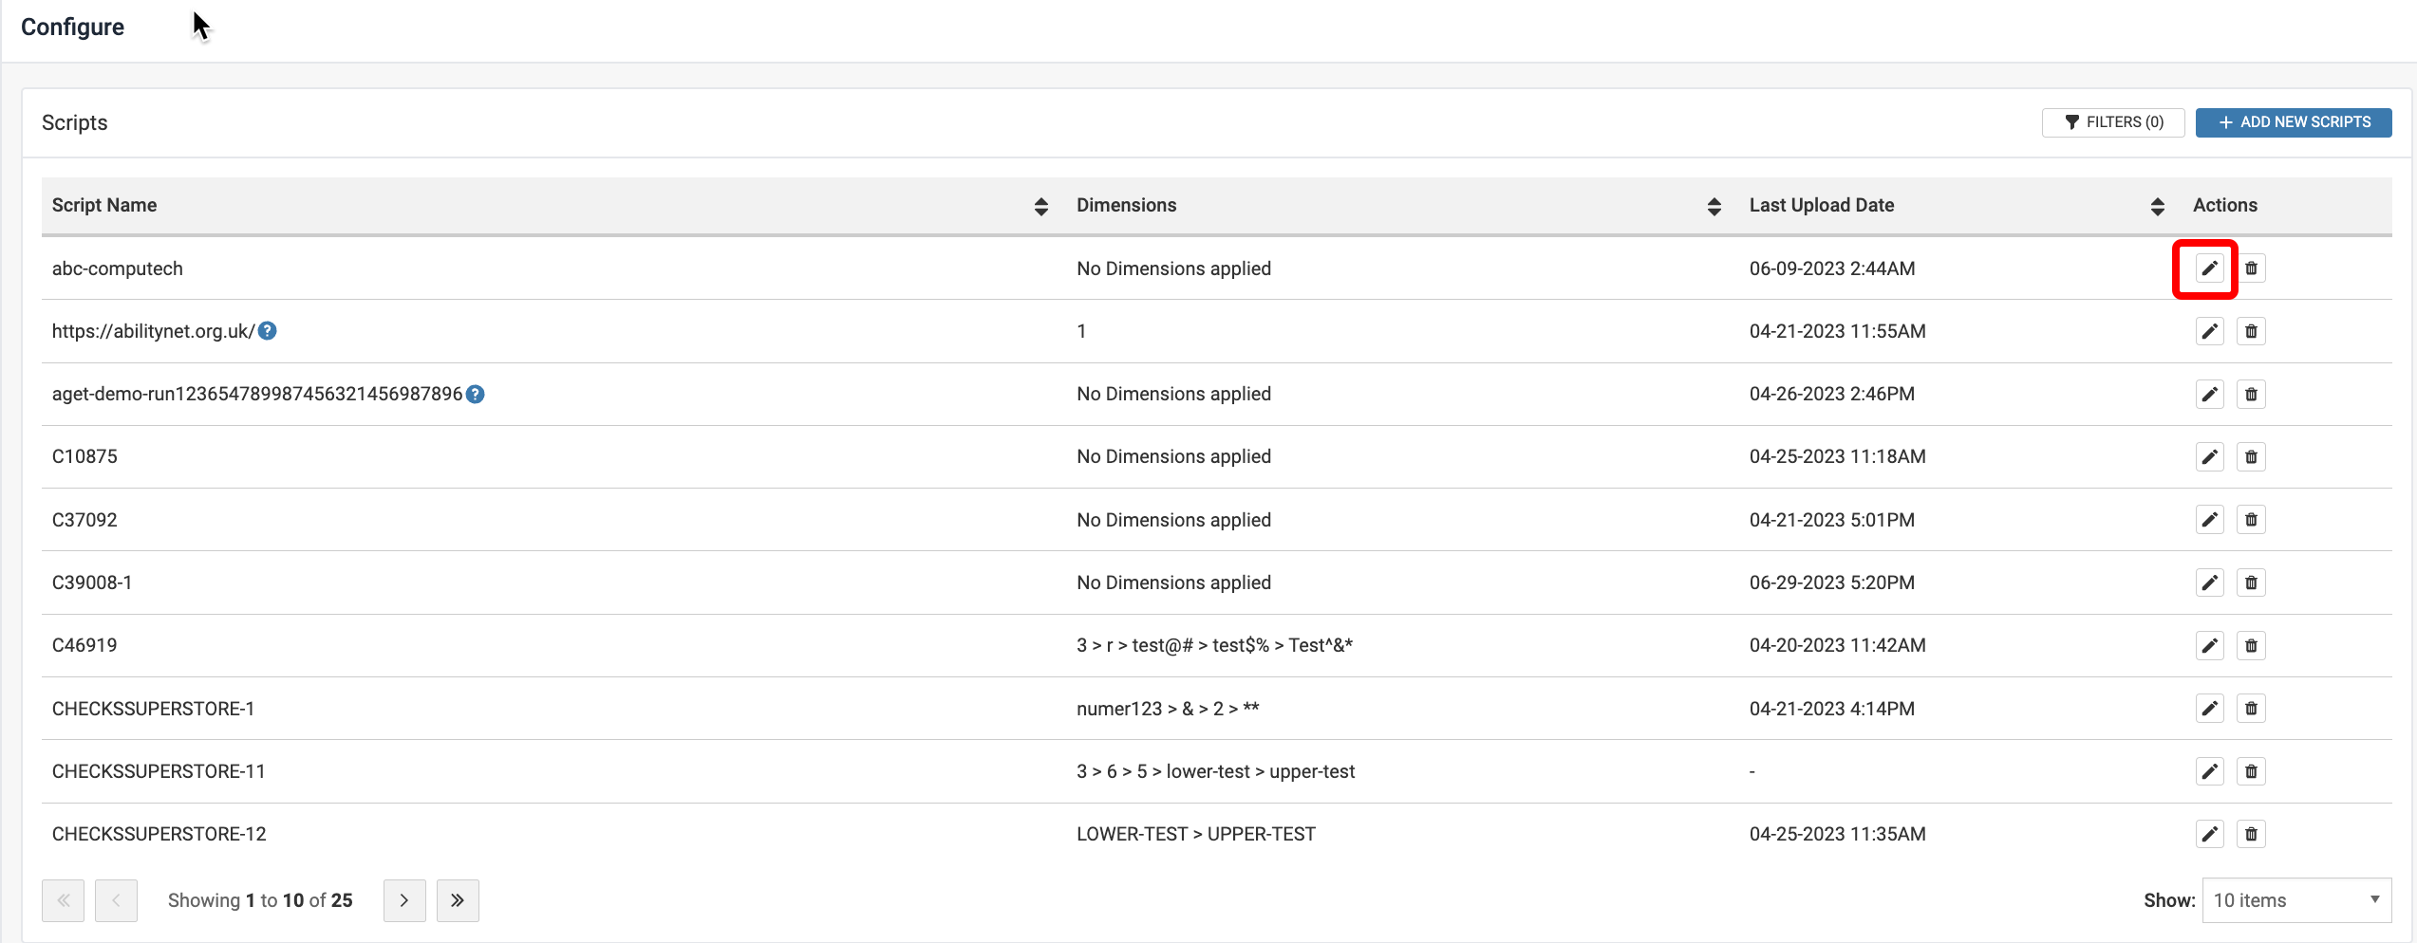2417x943 pixels.
Task: Jump to last page of scripts
Action: click(x=458, y=900)
